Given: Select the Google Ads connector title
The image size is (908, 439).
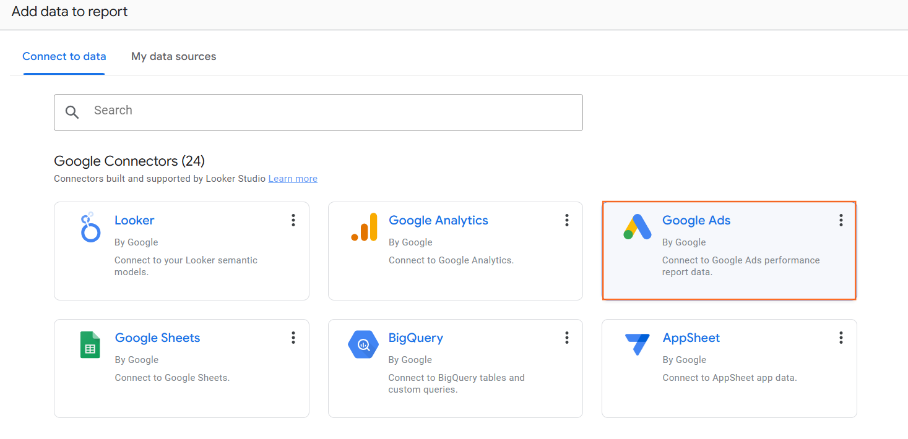Looking at the screenshot, I should 696,220.
